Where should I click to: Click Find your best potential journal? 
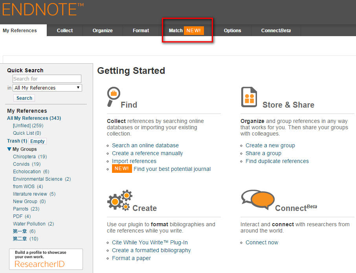172,169
